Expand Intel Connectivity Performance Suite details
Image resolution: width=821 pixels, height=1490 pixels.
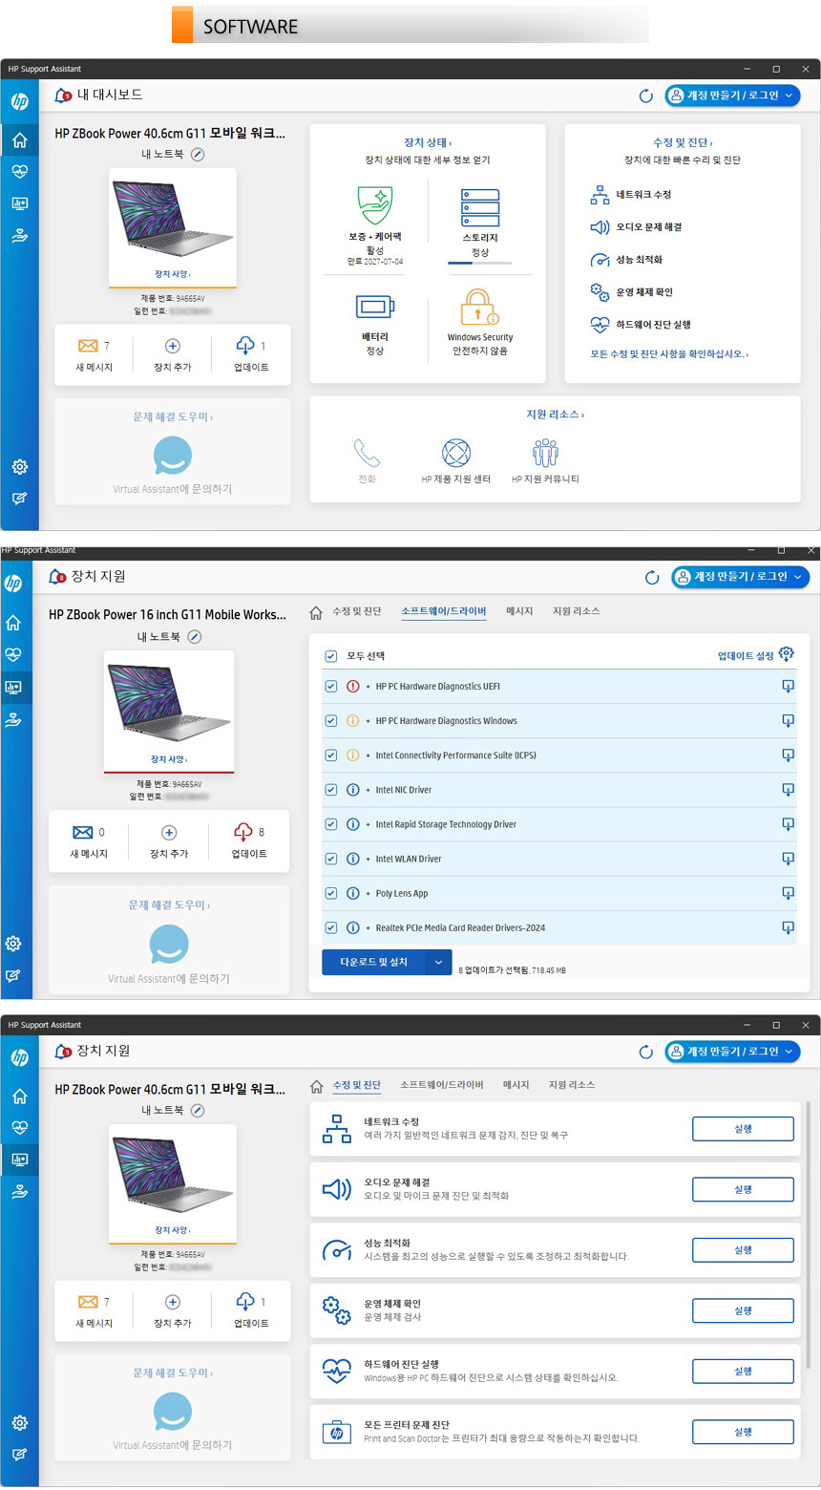click(368, 756)
